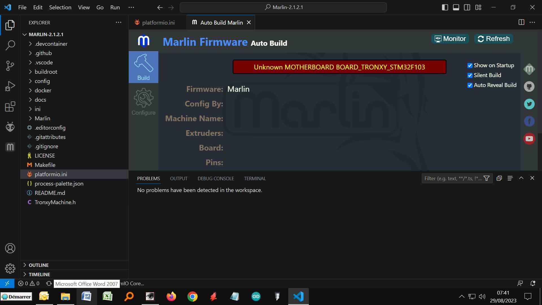This screenshot has height=305, width=542.
Task: Maximize the panel with the up chevron
Action: tap(521, 178)
